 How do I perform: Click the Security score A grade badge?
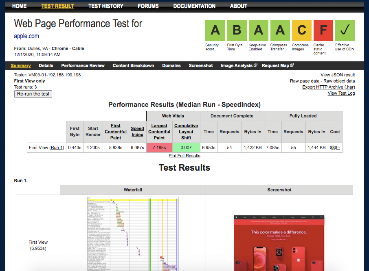[215, 30]
